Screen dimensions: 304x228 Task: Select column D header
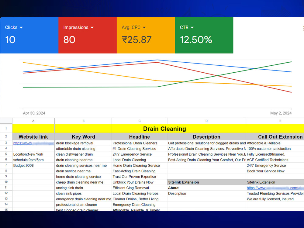(206, 121)
